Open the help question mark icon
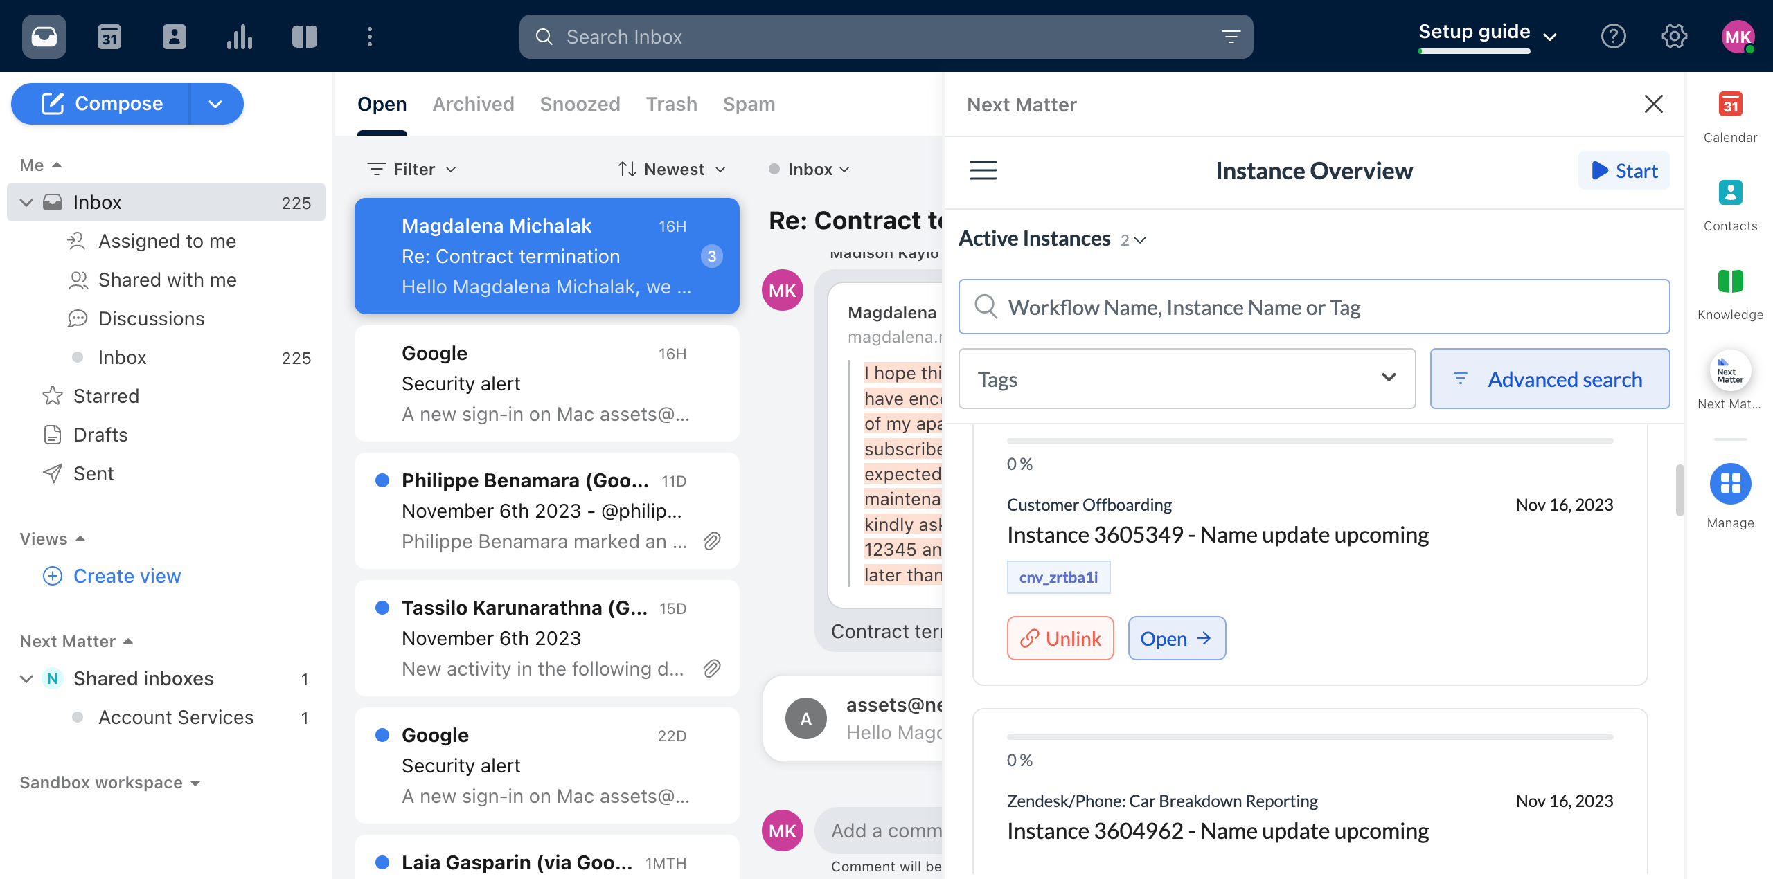Image resolution: width=1773 pixels, height=879 pixels. coord(1614,36)
